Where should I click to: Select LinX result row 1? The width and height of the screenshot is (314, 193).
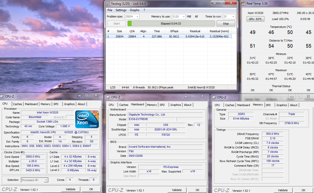click(169, 36)
